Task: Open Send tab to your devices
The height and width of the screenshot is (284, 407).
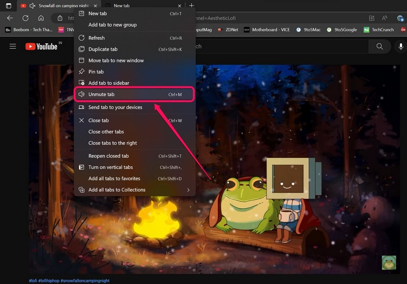Action: pyautogui.click(x=115, y=107)
